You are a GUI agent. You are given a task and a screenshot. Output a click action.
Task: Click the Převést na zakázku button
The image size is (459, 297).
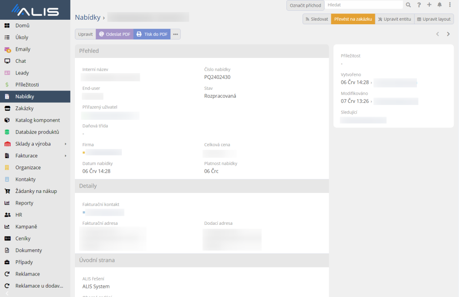coord(353,19)
